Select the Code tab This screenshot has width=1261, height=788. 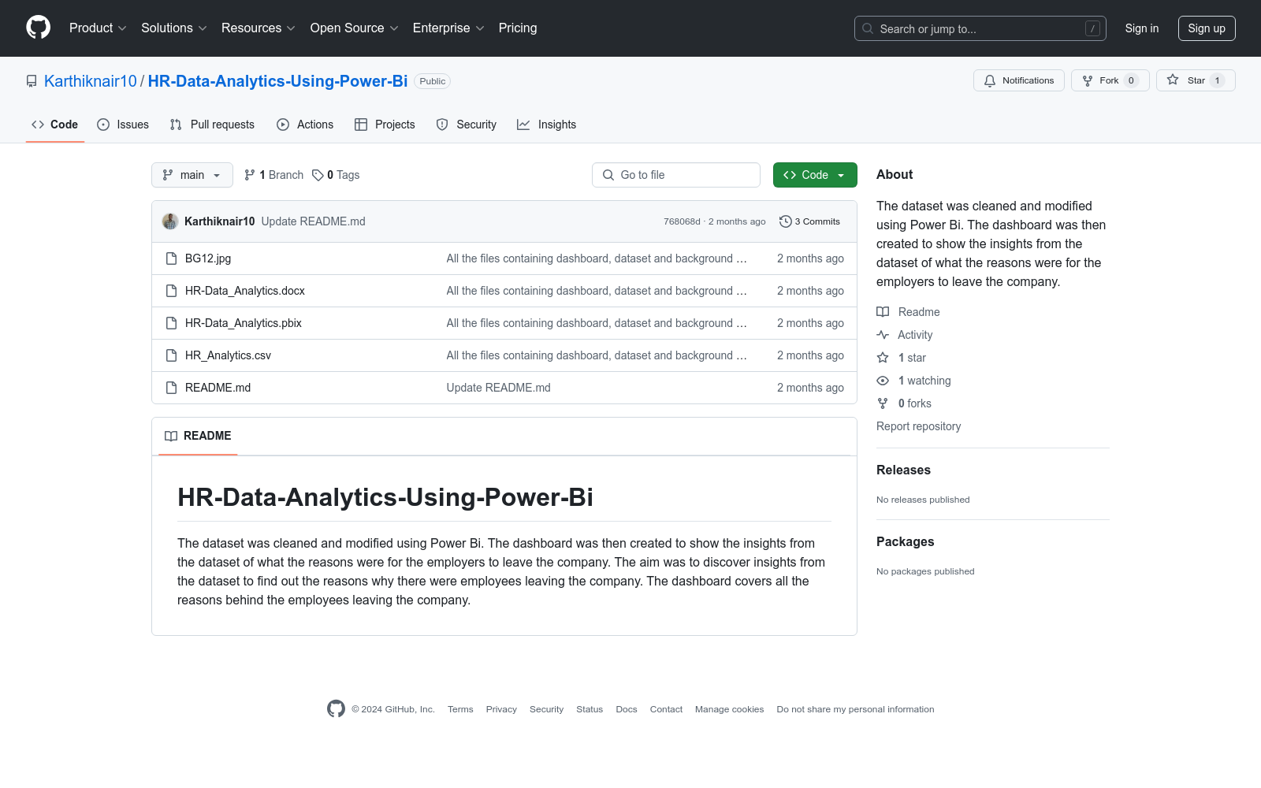coord(55,125)
